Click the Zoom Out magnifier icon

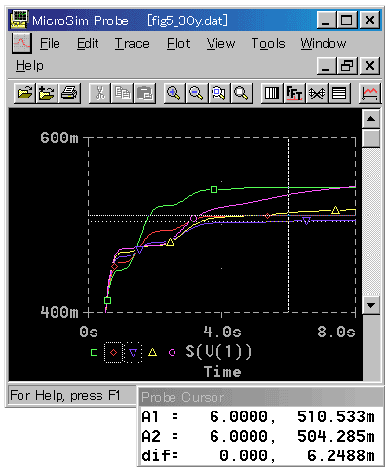pos(197,94)
